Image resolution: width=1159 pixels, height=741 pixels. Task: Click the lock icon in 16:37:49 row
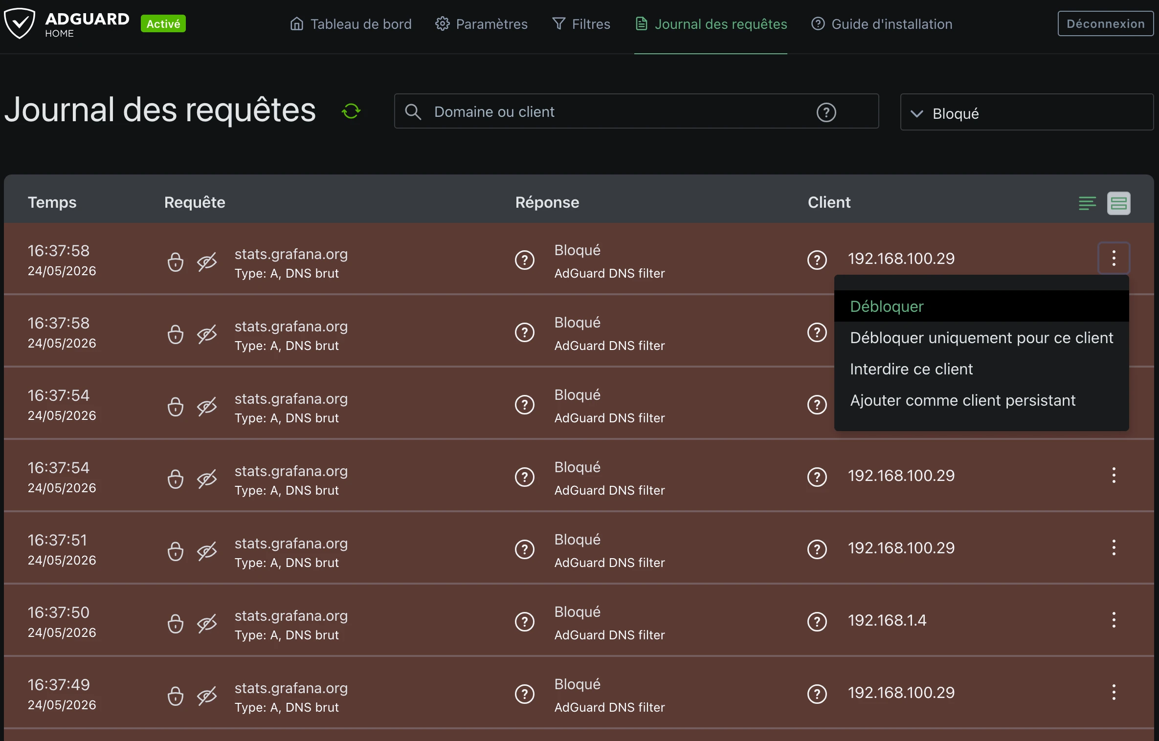pyautogui.click(x=176, y=696)
